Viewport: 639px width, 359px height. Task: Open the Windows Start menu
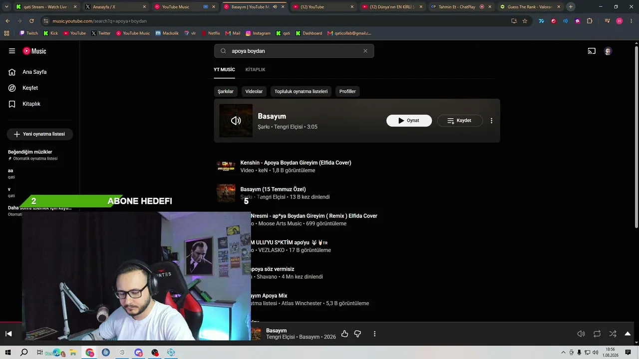click(x=8, y=353)
